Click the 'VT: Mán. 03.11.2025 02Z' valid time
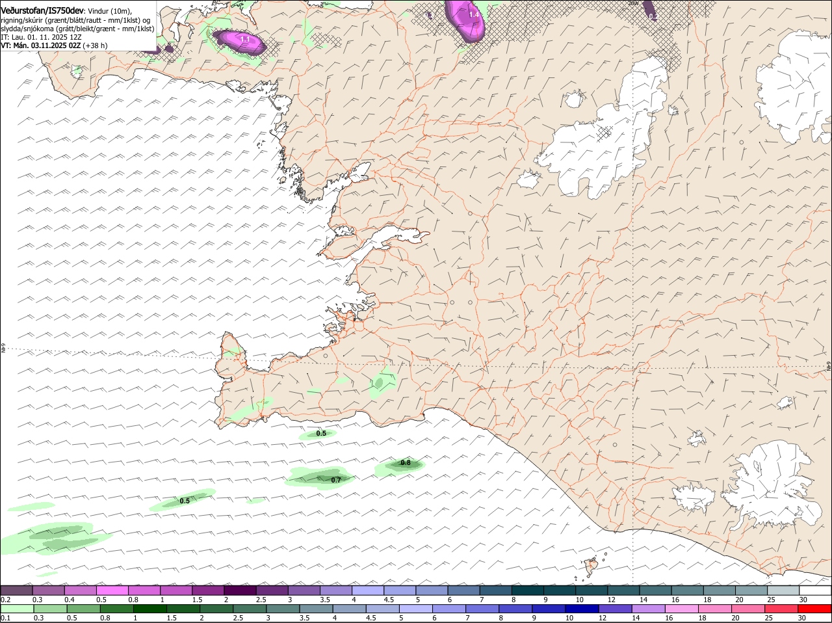Screen dimensions: 832x623 41,46
